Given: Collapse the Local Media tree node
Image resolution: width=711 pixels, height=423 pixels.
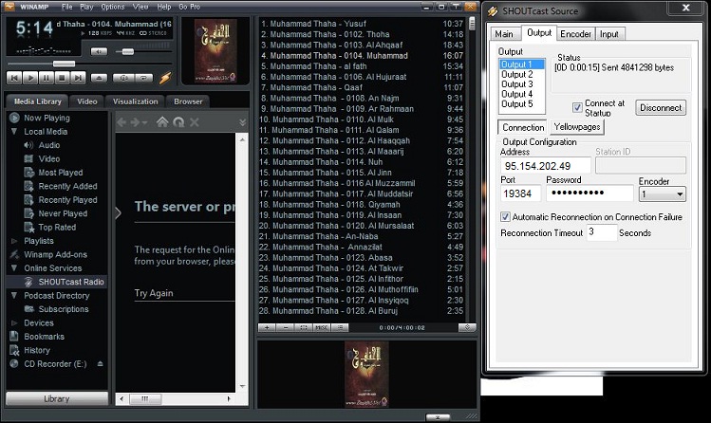Looking at the screenshot, I should tap(14, 131).
